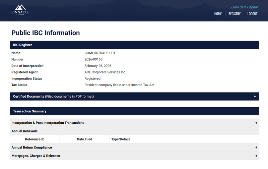This screenshot has height=169, width=268.
Task: Open the Liam Safe Capital user link
Action: (x=245, y=7)
